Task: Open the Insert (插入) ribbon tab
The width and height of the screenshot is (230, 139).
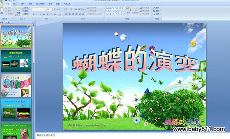Action: click(x=15, y=4)
